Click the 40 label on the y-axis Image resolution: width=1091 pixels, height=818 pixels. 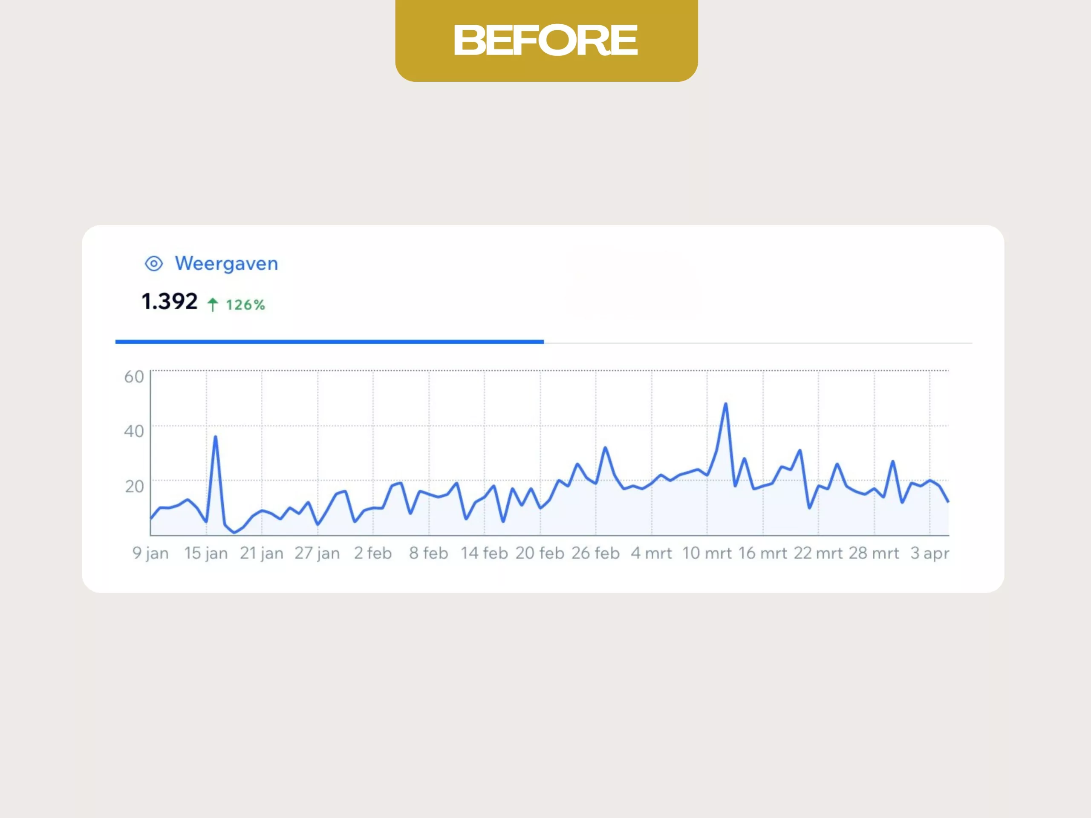[x=134, y=432]
